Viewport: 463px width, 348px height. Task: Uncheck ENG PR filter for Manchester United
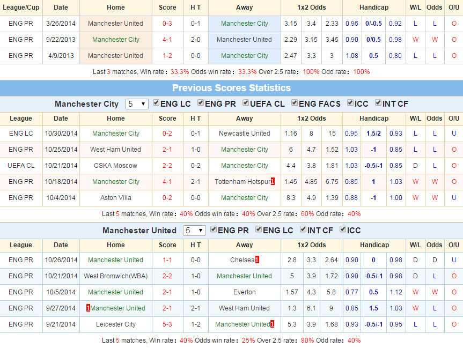[x=214, y=229]
